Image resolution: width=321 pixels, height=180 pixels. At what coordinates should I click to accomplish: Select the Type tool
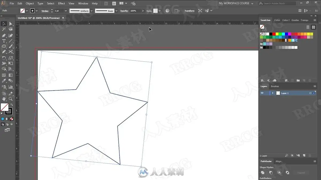click(x=4, y=41)
